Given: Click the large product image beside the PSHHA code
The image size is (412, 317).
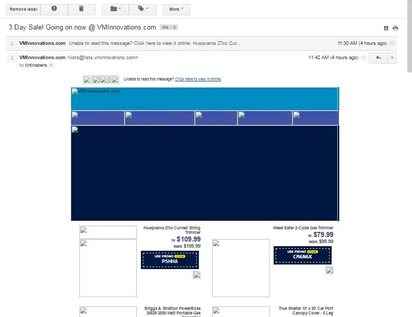Looking at the screenshot, I should click(108, 268).
